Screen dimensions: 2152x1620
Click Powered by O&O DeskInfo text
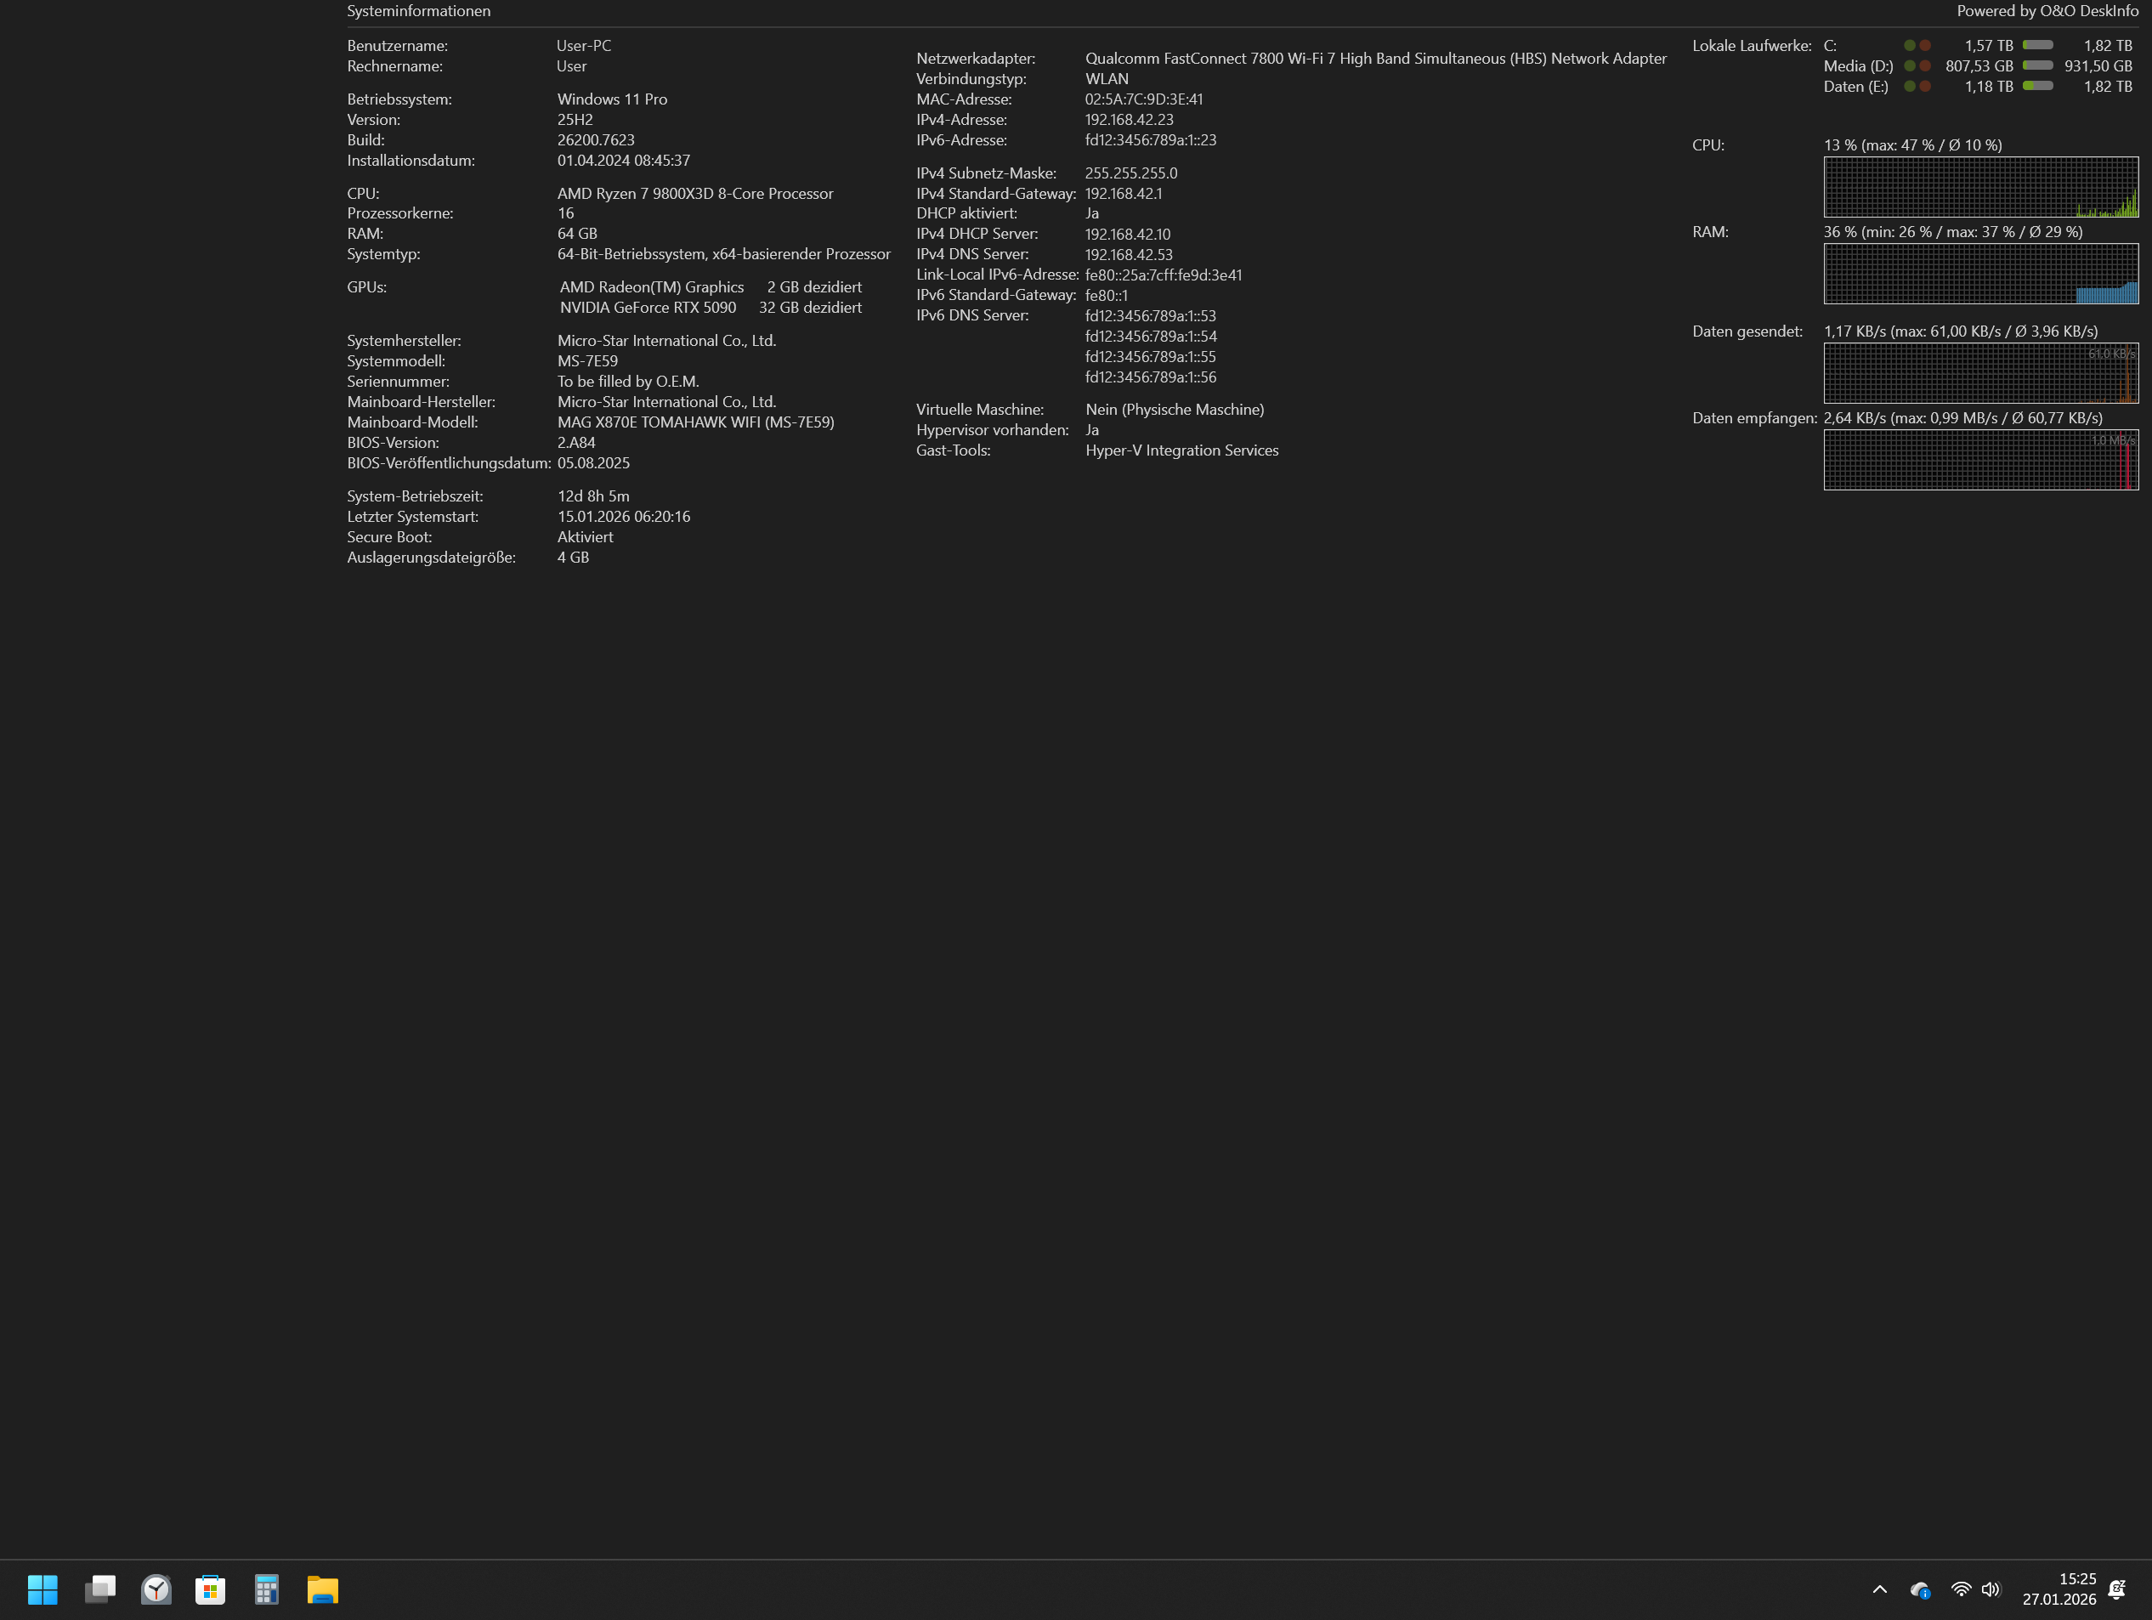2047,12
